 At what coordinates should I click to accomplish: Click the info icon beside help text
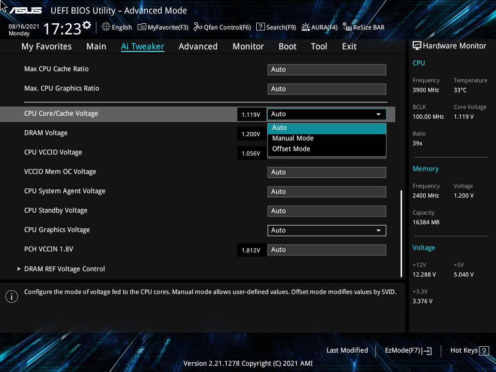click(x=12, y=296)
